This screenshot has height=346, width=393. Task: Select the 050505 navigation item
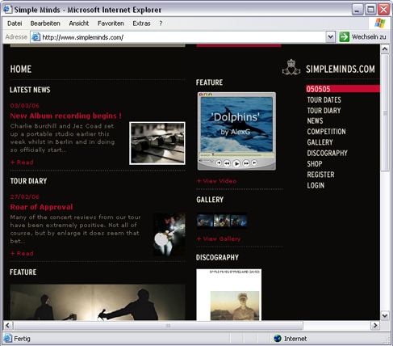pyautogui.click(x=343, y=89)
